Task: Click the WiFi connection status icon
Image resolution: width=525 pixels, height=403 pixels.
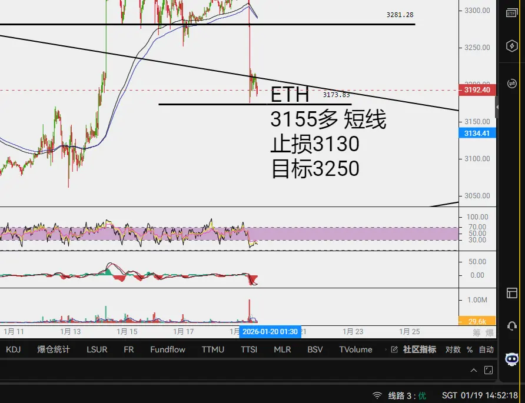Action: [377, 395]
